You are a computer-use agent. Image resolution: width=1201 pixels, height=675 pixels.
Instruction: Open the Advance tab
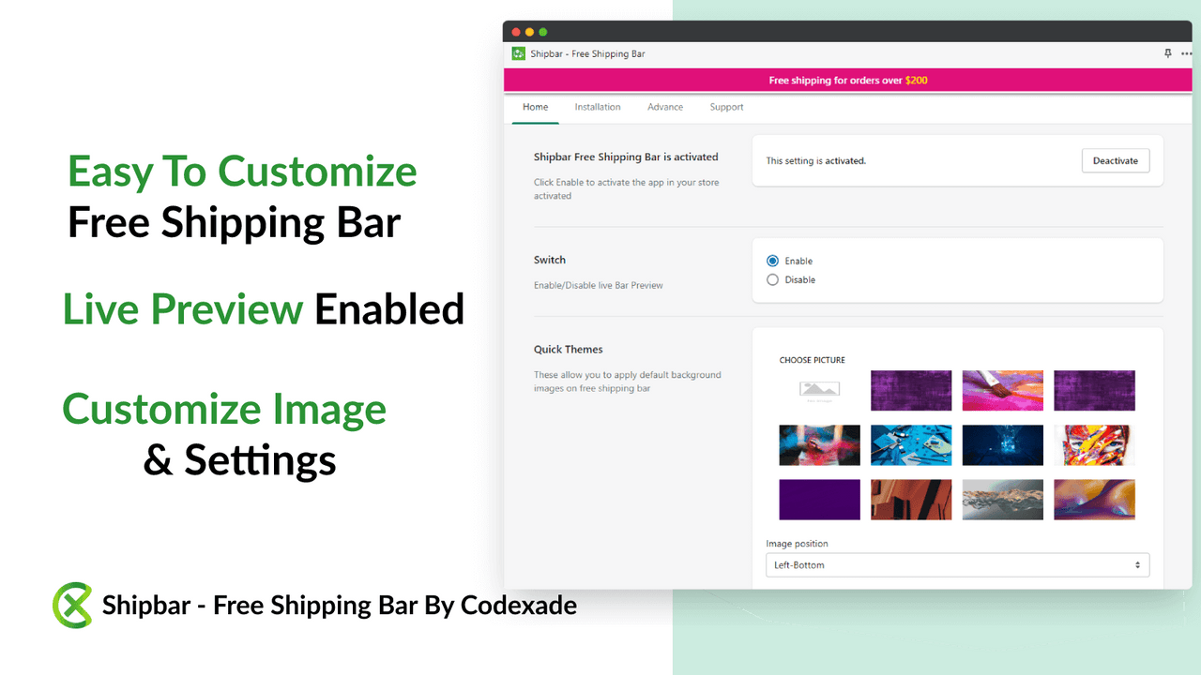(x=665, y=107)
